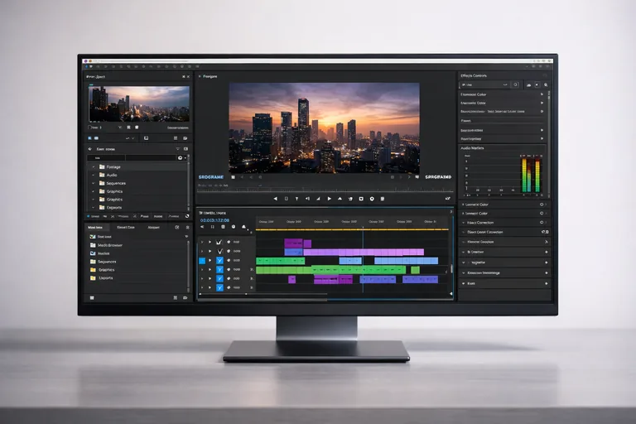
Task: Click the speech-bubble icon left of the monitor's right label
Action: point(417,177)
